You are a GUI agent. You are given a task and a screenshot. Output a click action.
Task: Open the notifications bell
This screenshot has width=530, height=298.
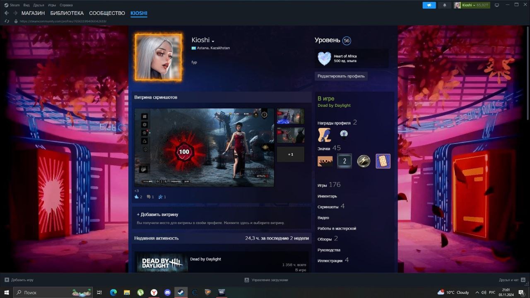click(445, 5)
